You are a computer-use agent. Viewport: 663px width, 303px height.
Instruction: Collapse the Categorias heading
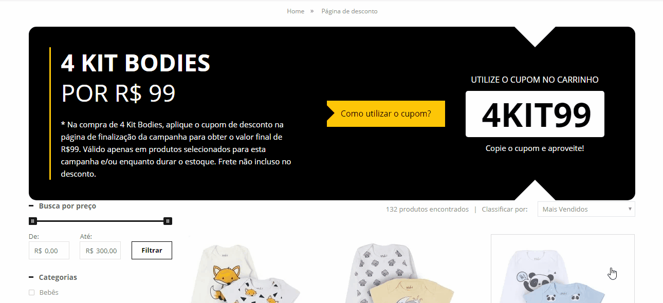pos(58,277)
